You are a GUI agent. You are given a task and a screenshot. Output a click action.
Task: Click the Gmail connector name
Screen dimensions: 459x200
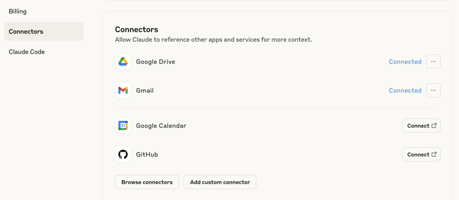coord(145,90)
